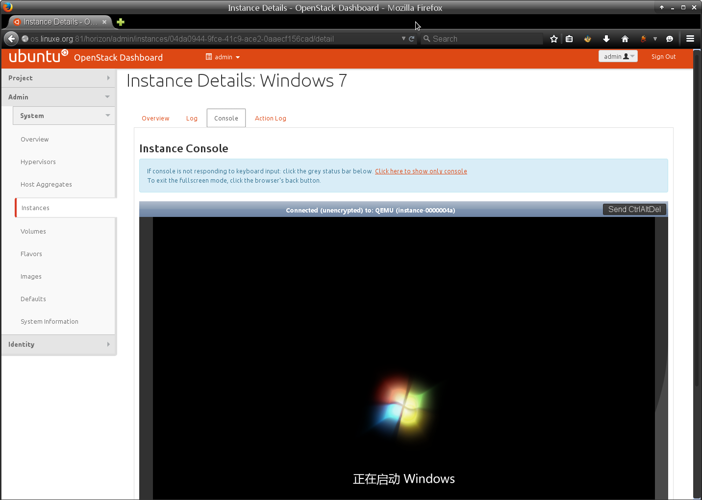
Task: Go to Firefox home page icon
Action: click(x=625, y=39)
